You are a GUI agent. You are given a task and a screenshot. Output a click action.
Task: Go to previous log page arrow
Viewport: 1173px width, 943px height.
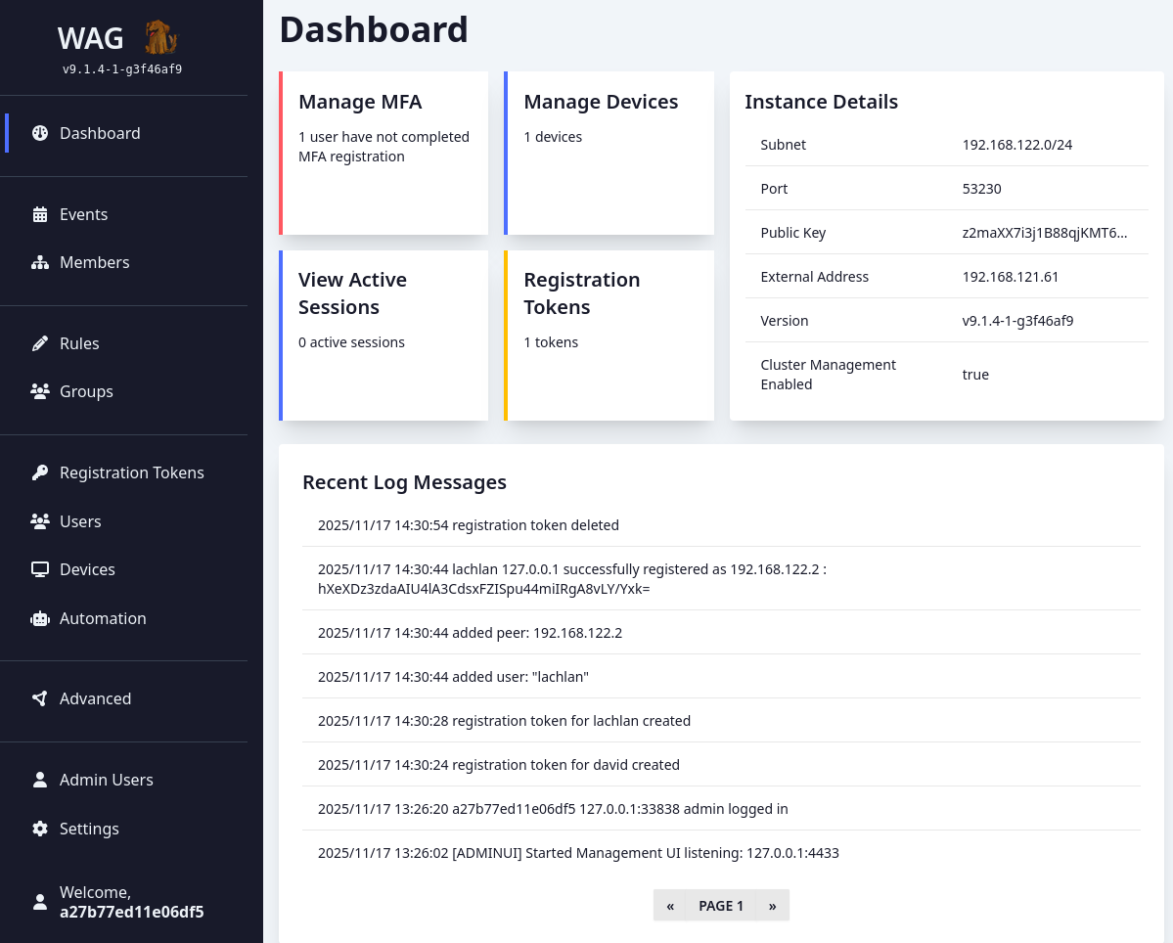click(x=670, y=906)
